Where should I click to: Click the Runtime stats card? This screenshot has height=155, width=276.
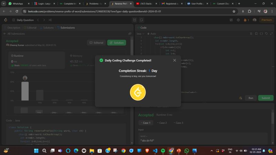[37, 60]
